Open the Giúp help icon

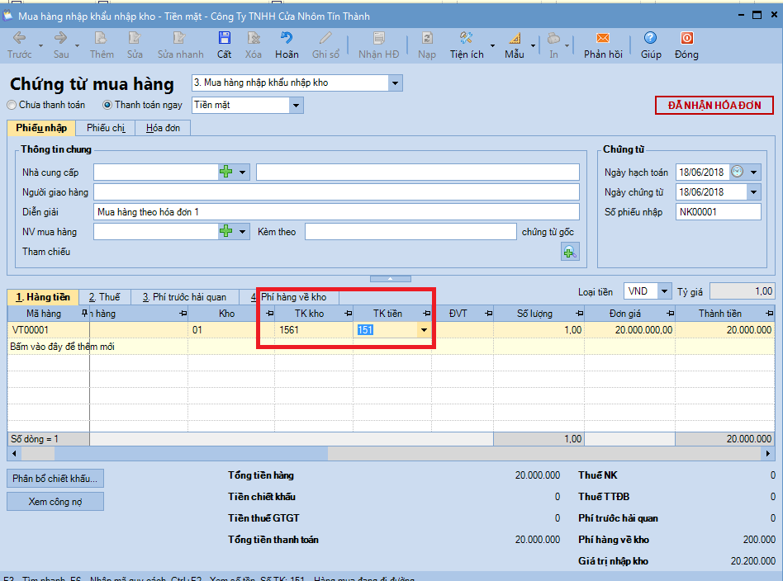tap(650, 39)
